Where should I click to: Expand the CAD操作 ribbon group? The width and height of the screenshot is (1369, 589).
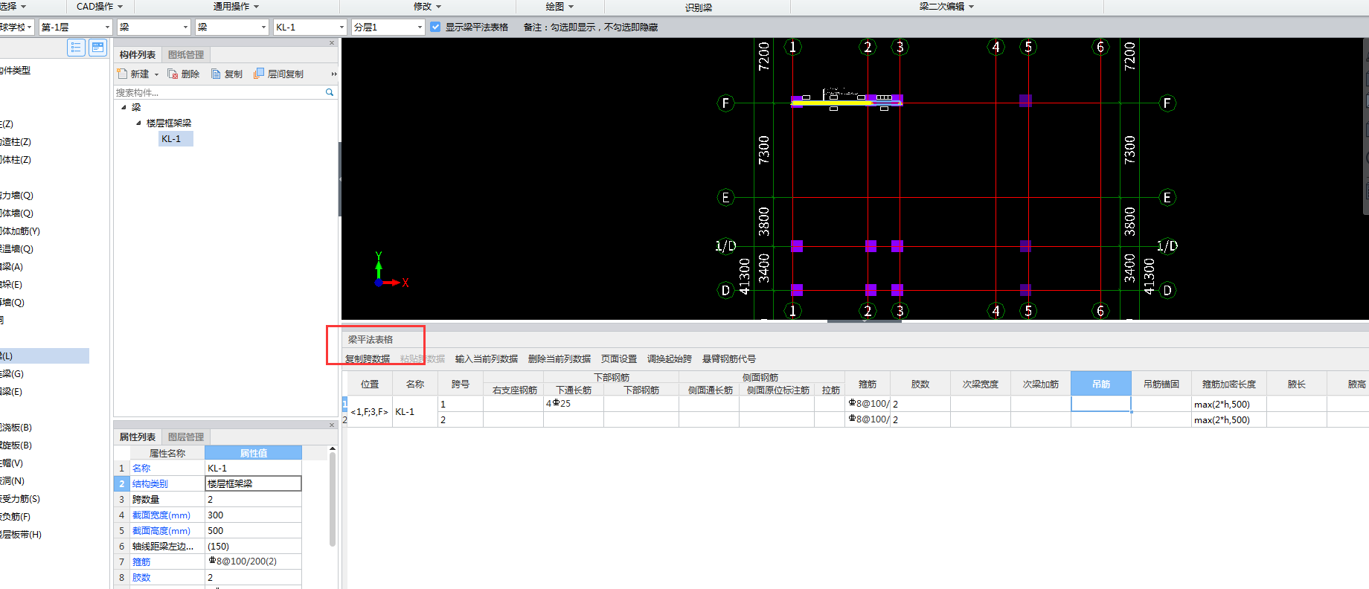pos(100,7)
